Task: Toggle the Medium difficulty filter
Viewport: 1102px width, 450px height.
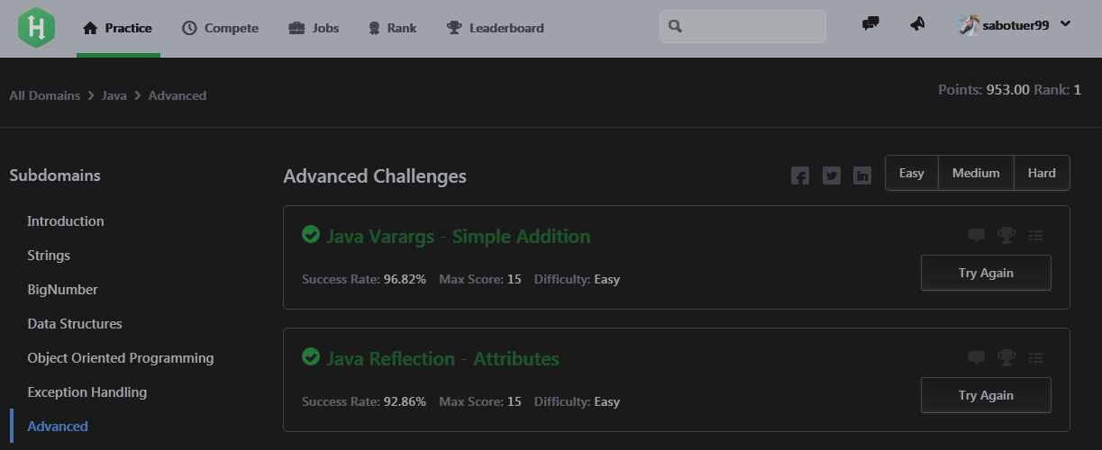Action: pyautogui.click(x=976, y=173)
